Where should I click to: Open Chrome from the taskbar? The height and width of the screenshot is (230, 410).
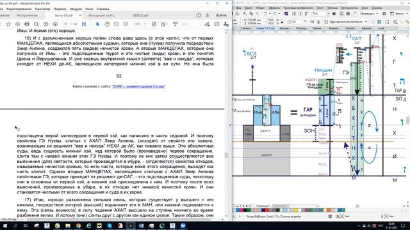coord(78,226)
